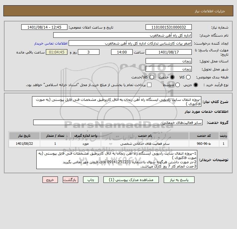Click the نام خدمت column header
The image size is (237, 229).
[145, 136]
